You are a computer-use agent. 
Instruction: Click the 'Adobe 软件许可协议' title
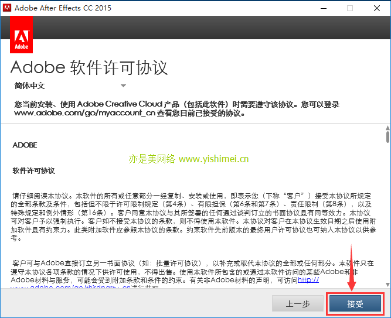[89, 67]
